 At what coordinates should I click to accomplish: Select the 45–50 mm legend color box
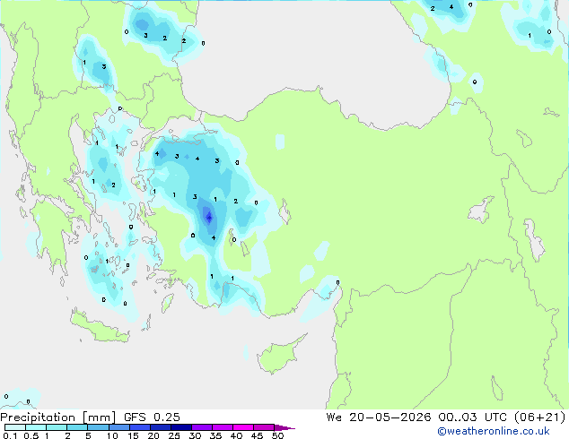point(264,427)
